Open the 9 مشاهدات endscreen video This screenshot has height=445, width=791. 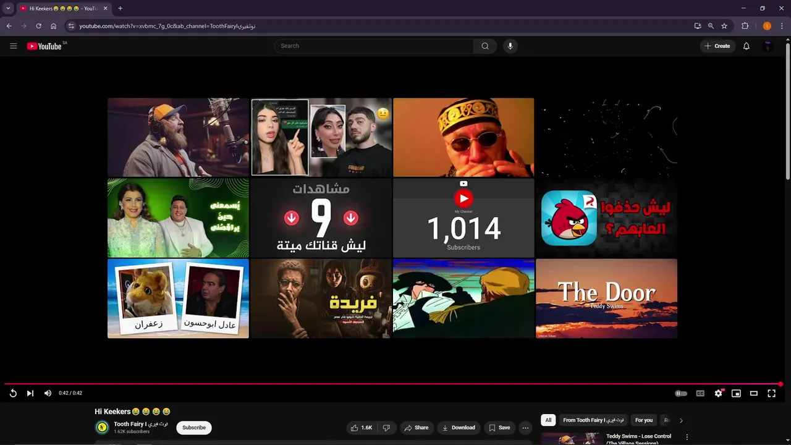[x=321, y=218]
